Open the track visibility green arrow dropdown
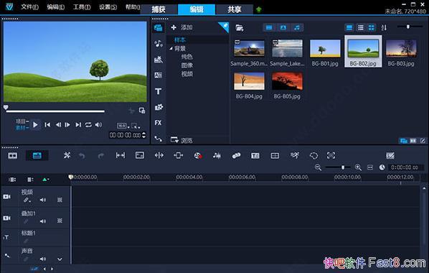 (45, 180)
